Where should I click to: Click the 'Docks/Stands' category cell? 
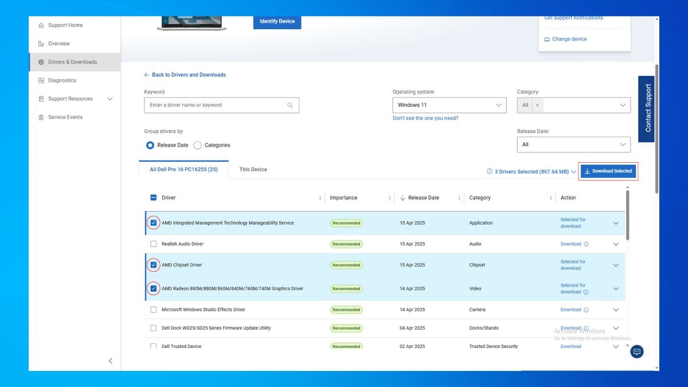[x=484, y=328]
